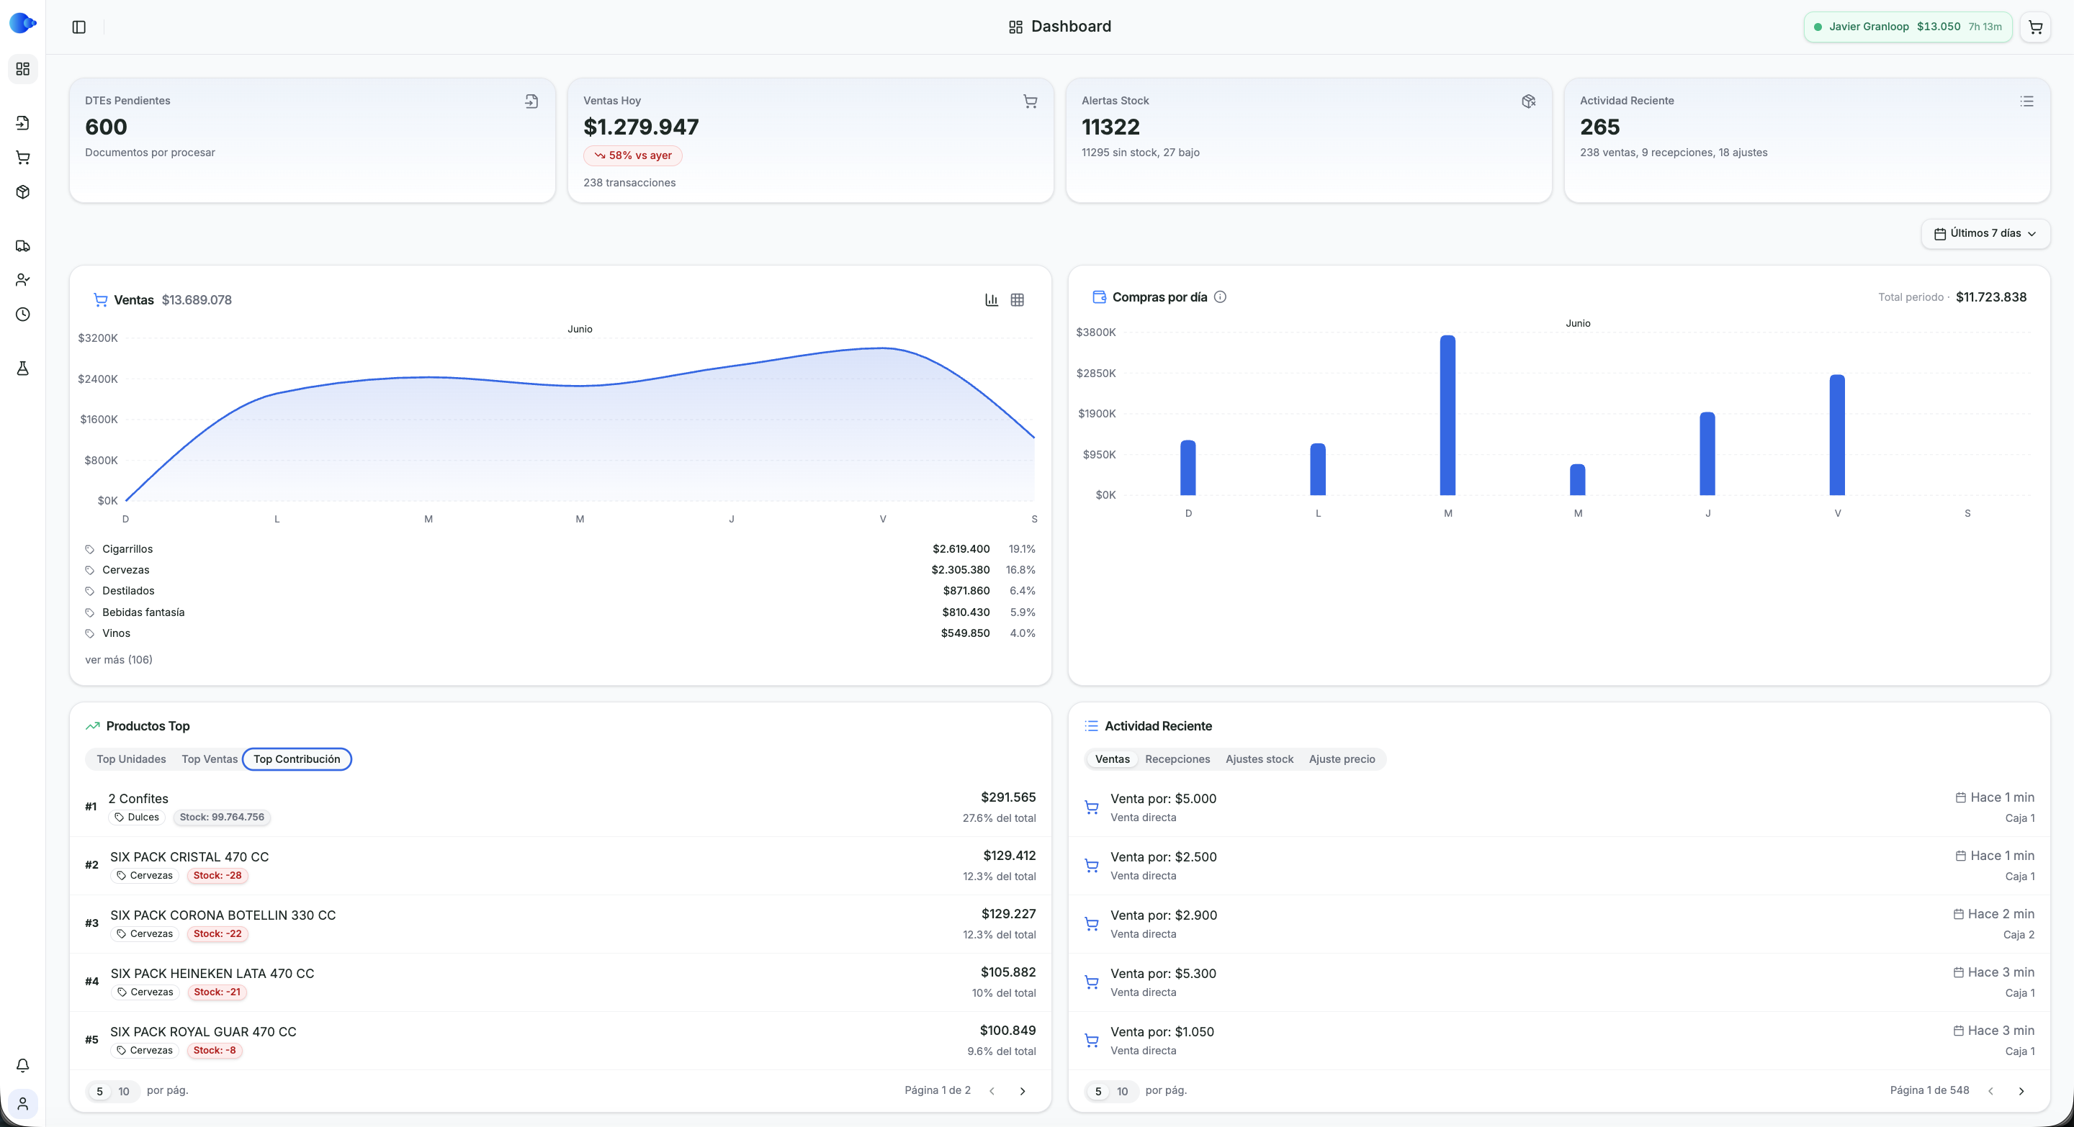Viewport: 2074px width, 1127px height.
Task: Click the Dulces category tag
Action: (137, 818)
